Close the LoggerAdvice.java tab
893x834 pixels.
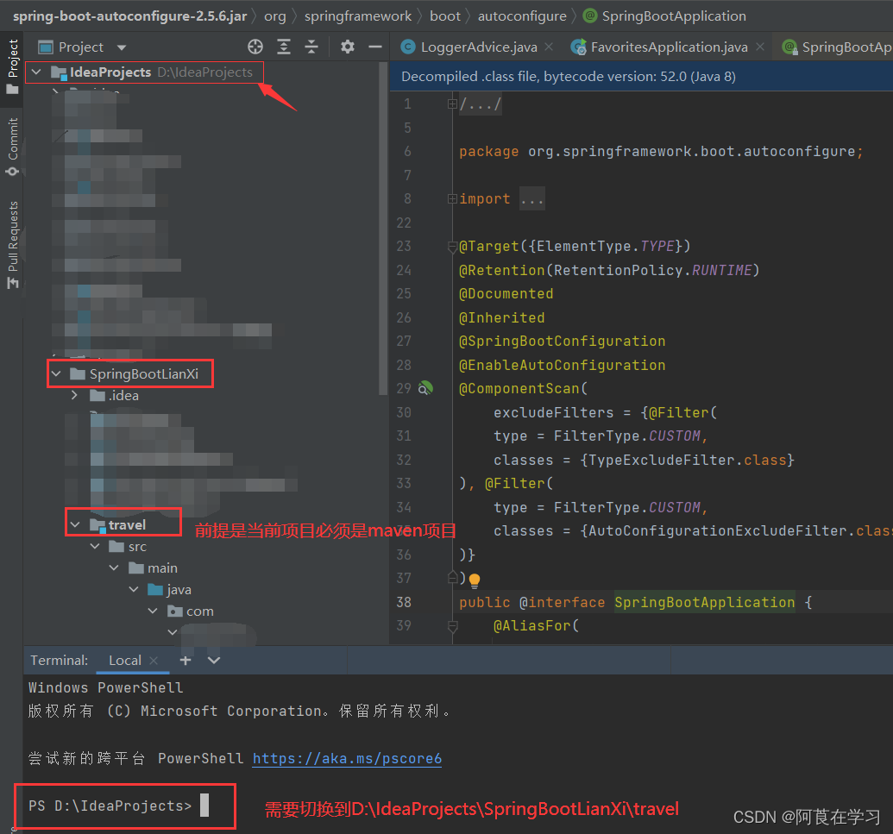tap(549, 47)
